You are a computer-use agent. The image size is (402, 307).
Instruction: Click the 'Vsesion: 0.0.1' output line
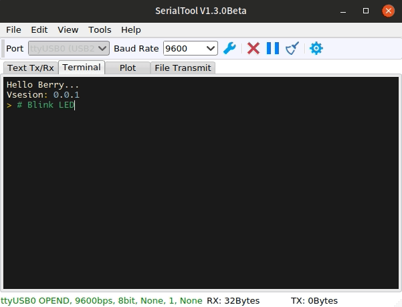coord(43,95)
